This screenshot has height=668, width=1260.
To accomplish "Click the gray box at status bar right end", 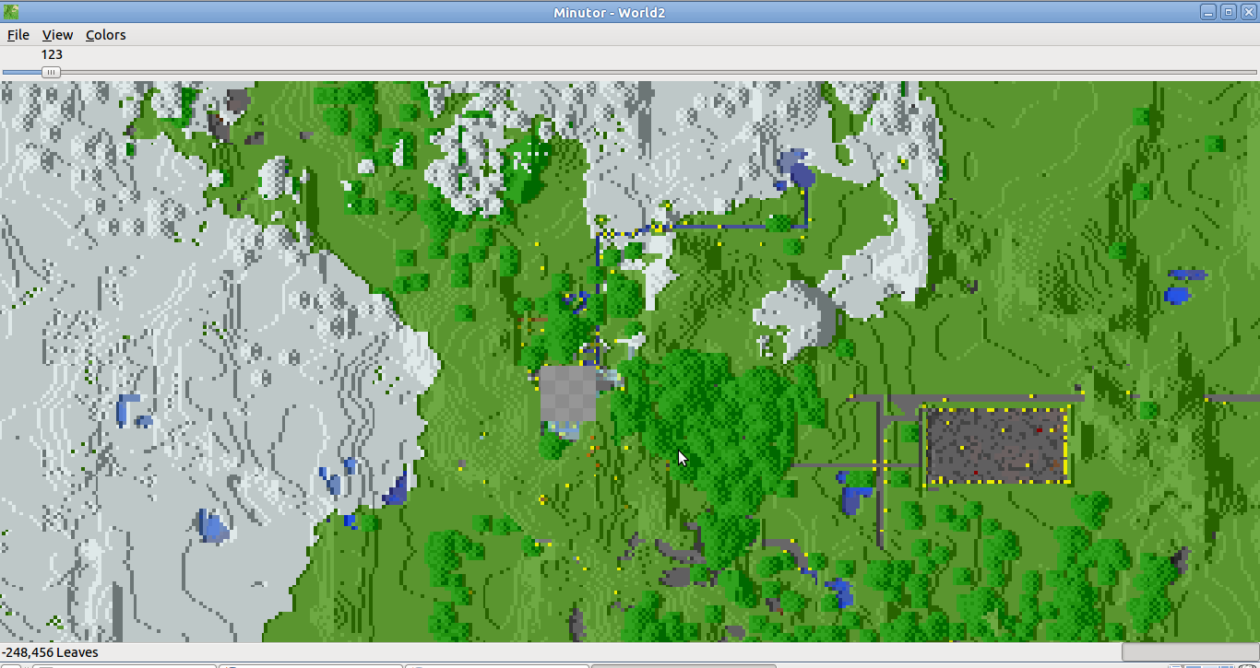I will (x=1189, y=652).
